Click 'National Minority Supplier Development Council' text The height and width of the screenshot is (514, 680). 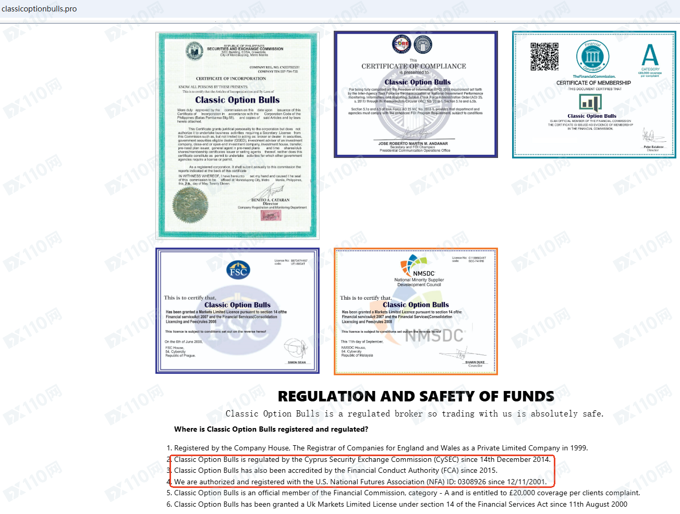[419, 282]
